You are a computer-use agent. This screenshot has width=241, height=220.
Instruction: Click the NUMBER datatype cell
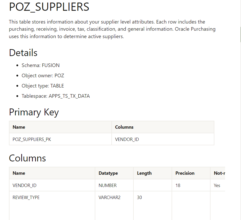tap(108, 185)
